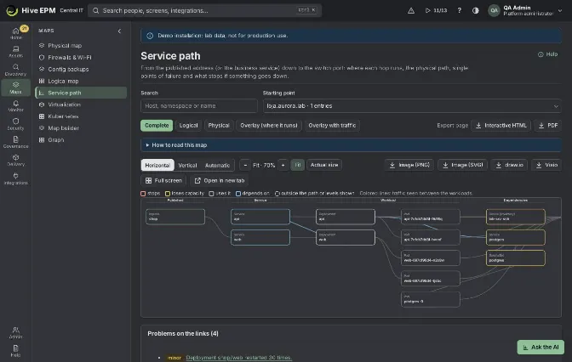Collapse the Maps side panel
This screenshot has width=572, height=362.
[x=119, y=31]
